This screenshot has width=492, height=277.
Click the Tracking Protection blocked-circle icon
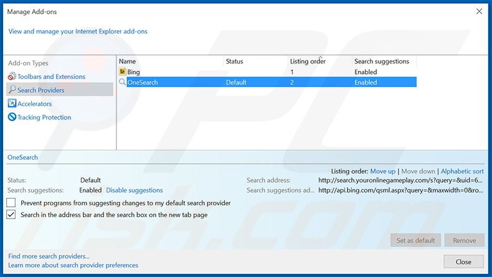[12, 117]
